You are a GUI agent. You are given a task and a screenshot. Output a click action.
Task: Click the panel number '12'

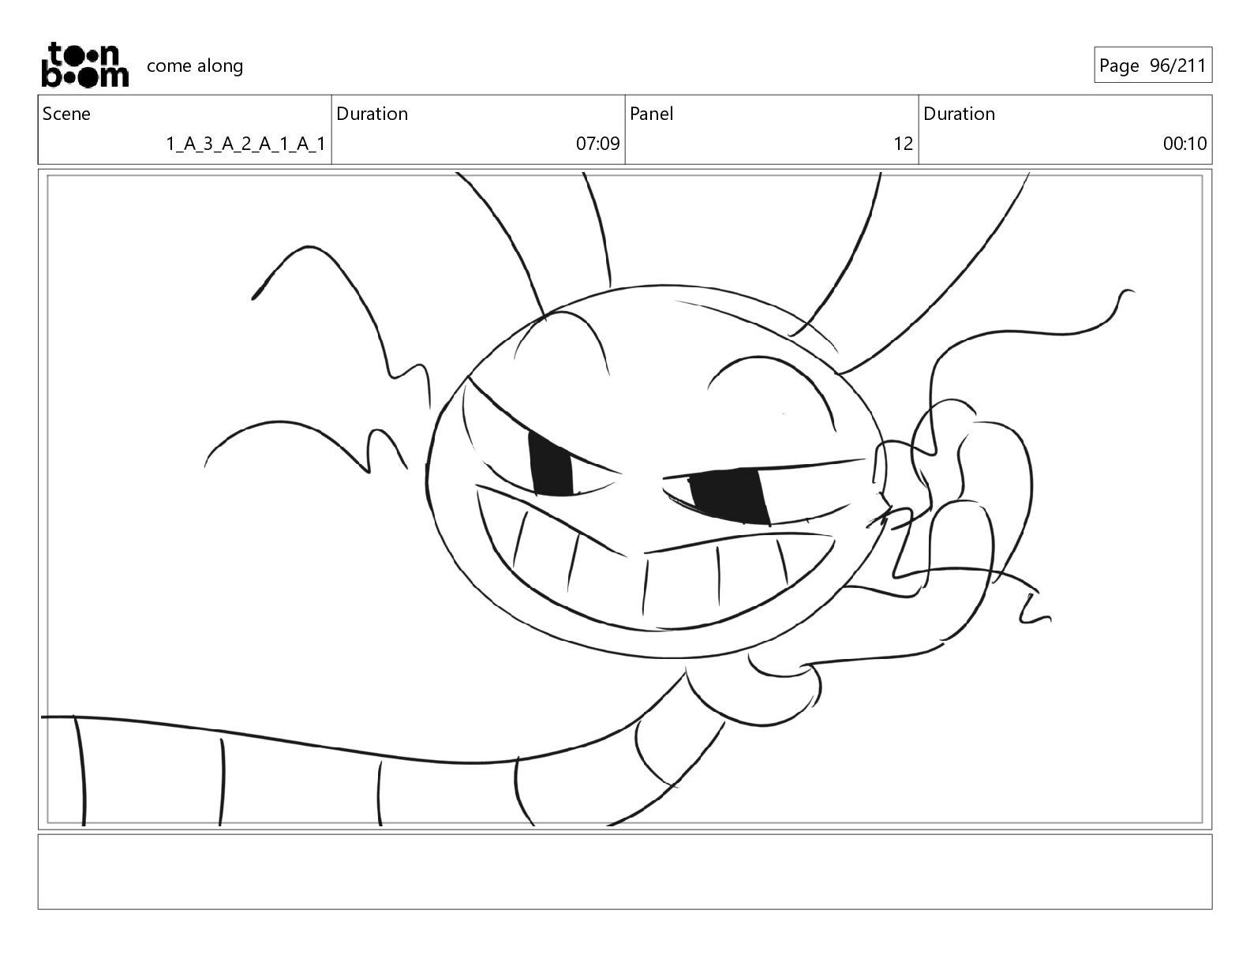point(903,144)
